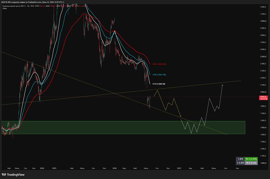Click the 1.5 ATR label cell
This screenshot has width=270, height=179.
click(x=240, y=163)
